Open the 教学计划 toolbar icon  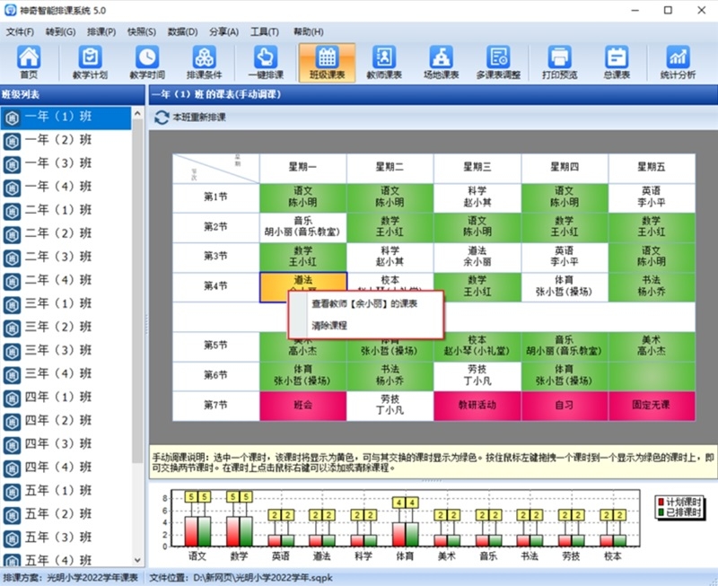coord(90,63)
